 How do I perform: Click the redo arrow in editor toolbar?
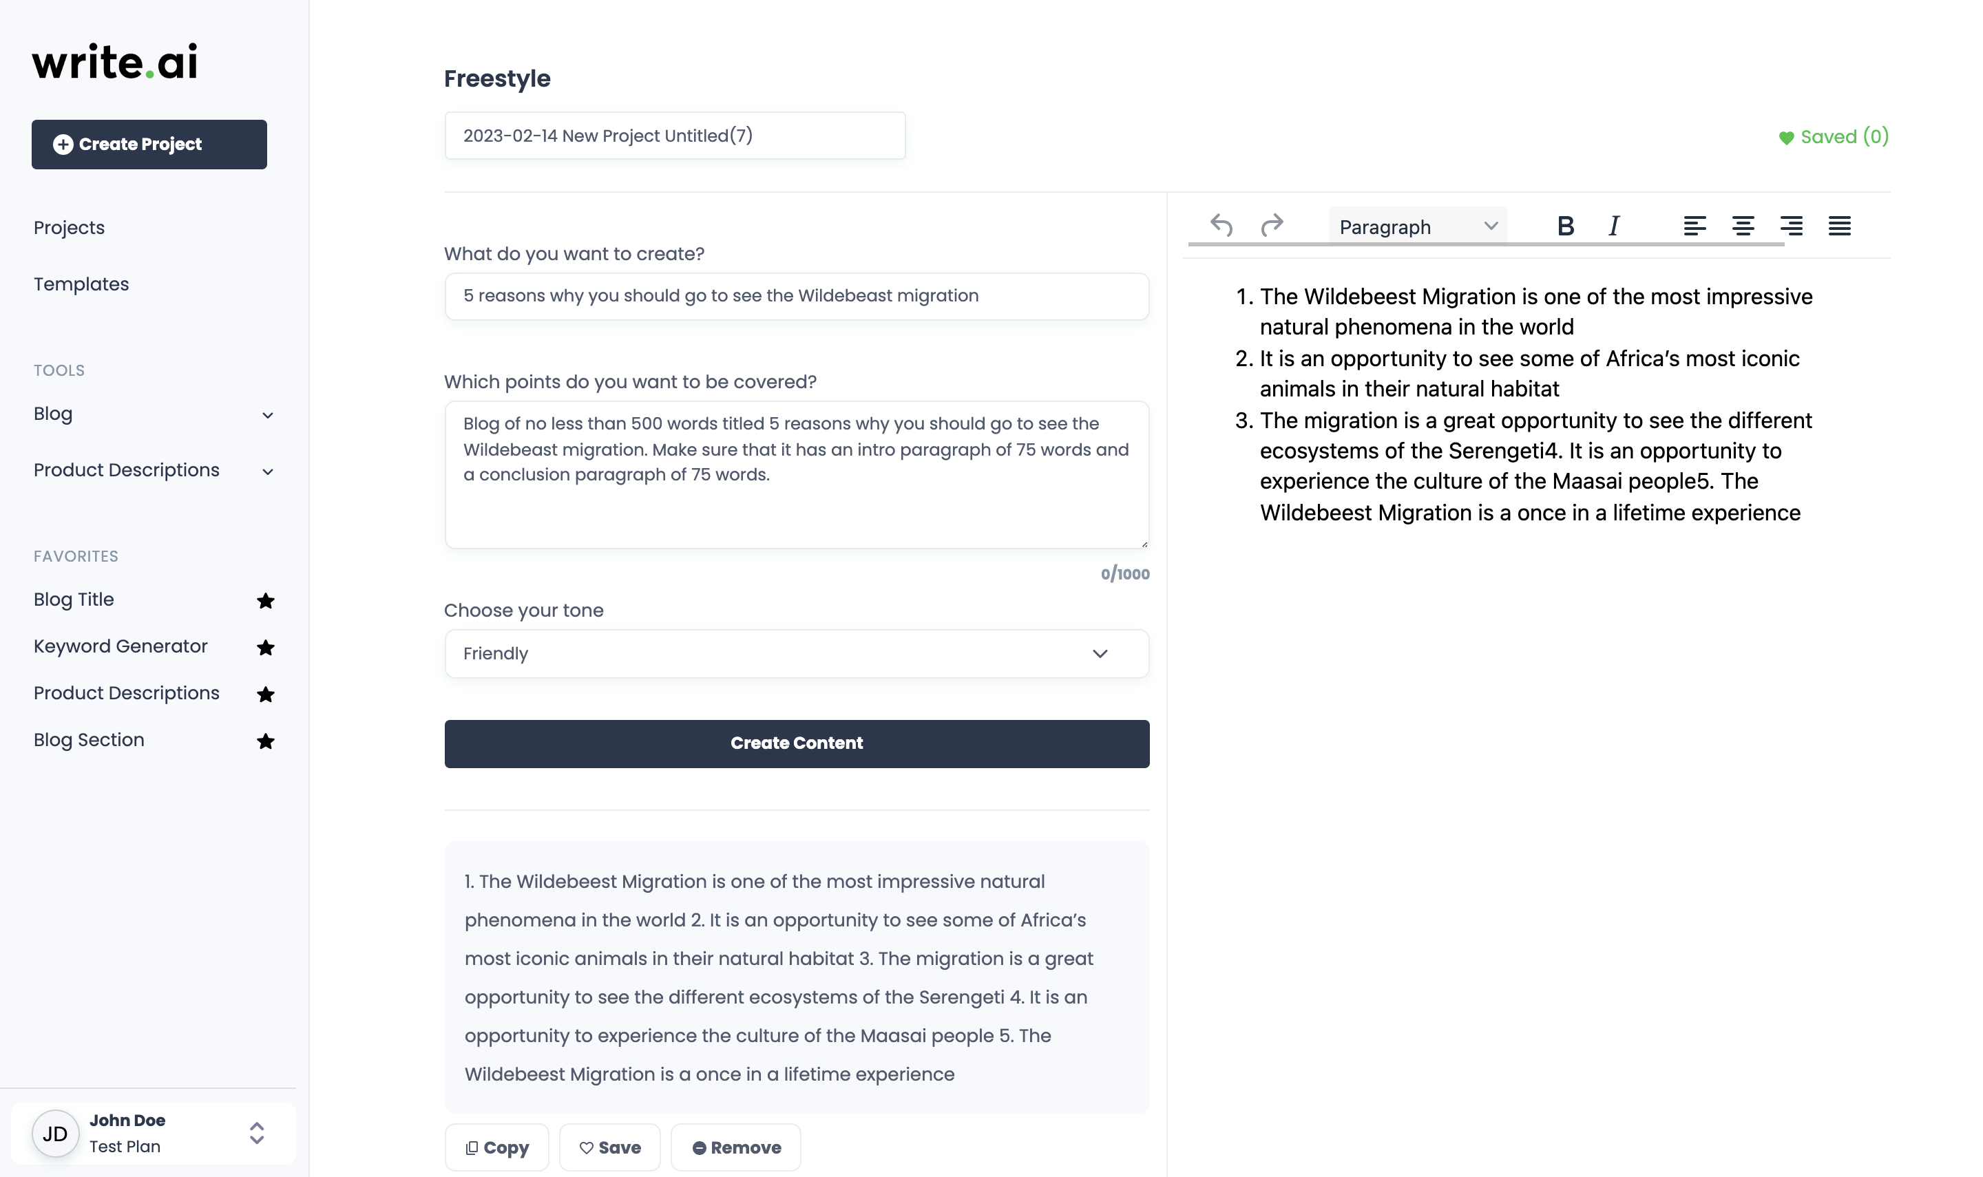point(1272,226)
